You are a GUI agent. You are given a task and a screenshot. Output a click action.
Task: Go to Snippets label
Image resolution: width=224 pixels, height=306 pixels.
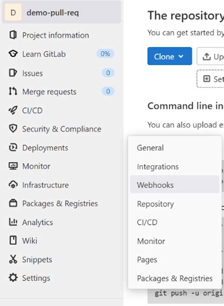(x=37, y=260)
